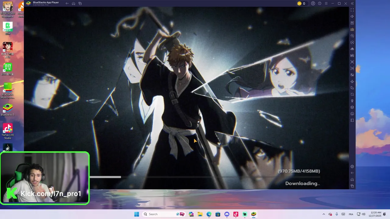This screenshot has height=219, width=390.
Task: Click the Downloading… status text
Action: pos(302,183)
